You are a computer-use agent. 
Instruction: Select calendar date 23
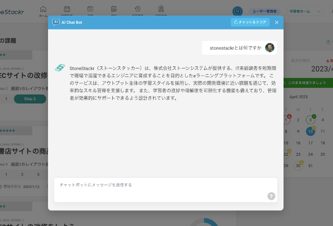click(298, 154)
